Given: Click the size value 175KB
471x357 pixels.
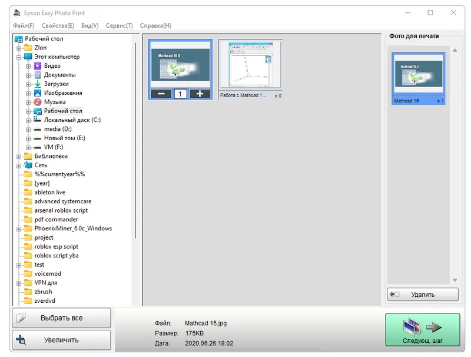Looking at the screenshot, I should (194, 333).
